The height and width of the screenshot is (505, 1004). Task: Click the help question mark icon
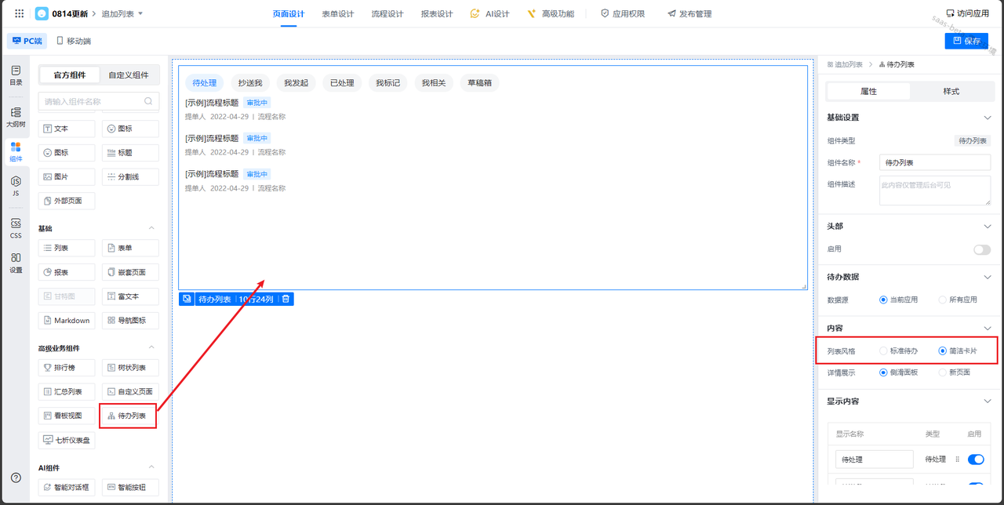[x=16, y=478]
